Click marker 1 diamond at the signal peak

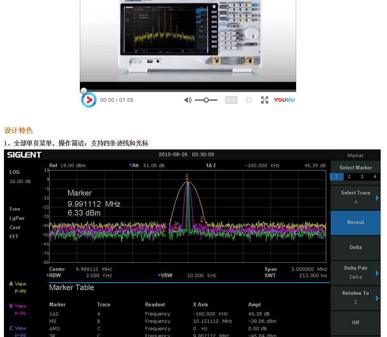[x=187, y=180]
